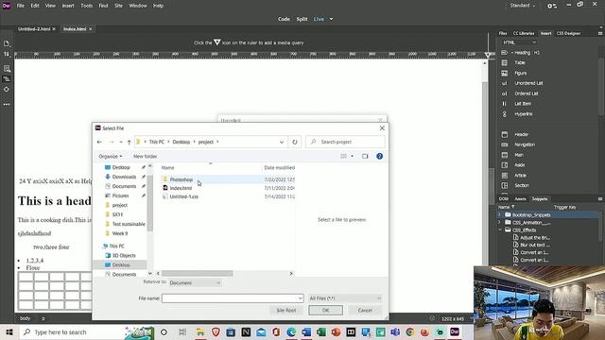
Task: Click the Search project field
Action: 345,142
